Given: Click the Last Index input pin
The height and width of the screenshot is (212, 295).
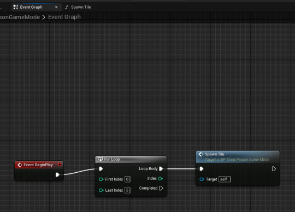Looking at the screenshot, I should click(x=101, y=190).
